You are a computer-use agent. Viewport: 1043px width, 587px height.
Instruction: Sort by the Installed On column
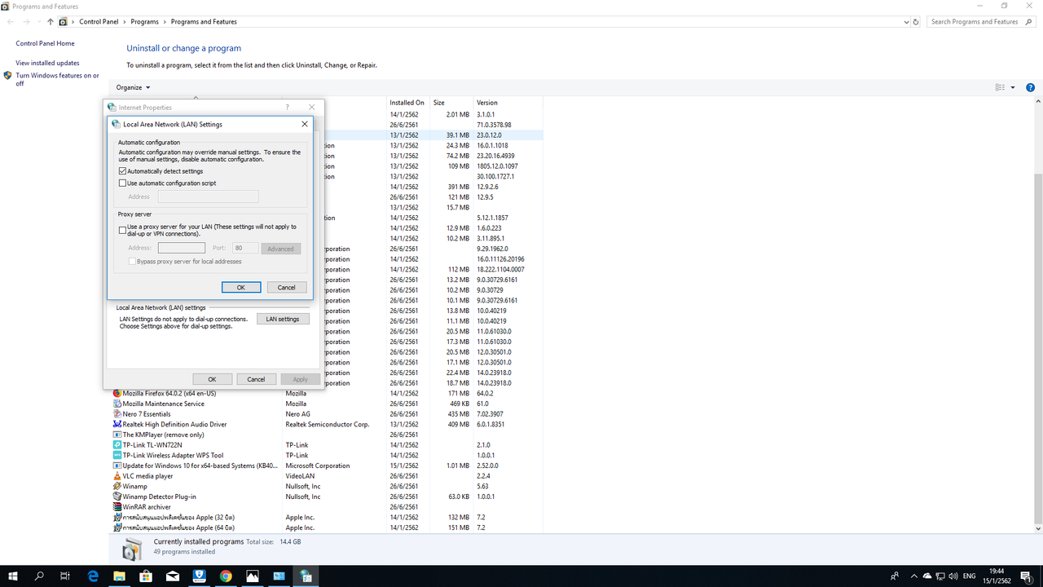407,103
